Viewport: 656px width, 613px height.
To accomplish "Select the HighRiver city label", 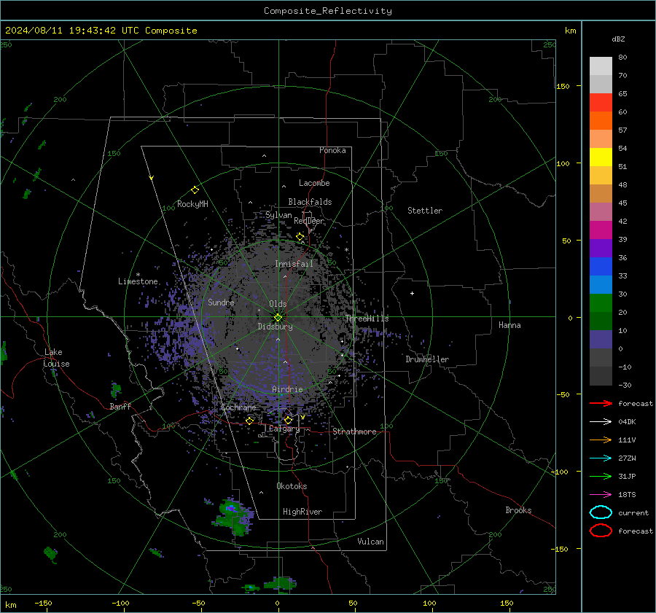I will pos(302,512).
